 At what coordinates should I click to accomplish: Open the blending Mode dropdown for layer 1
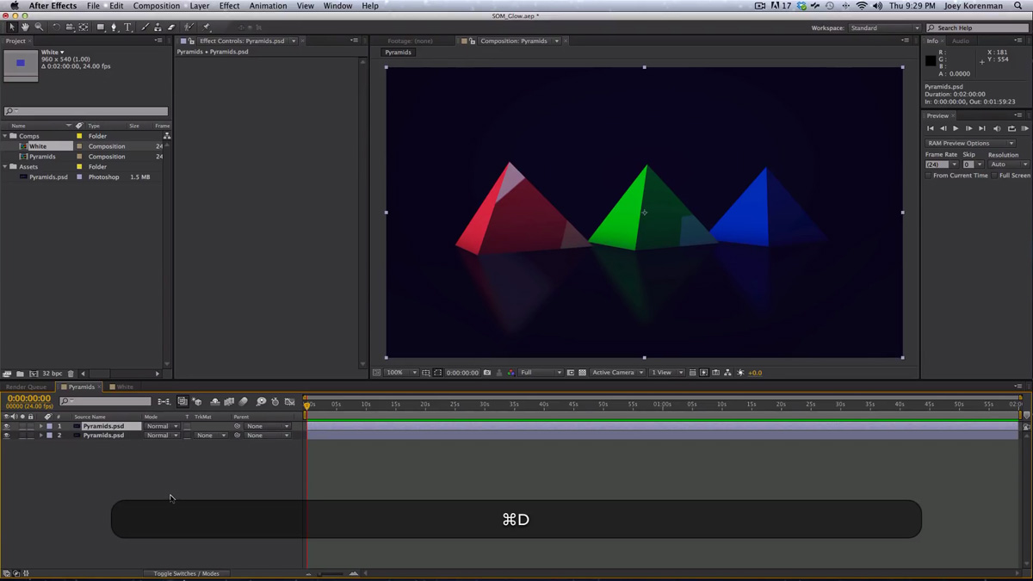tap(160, 425)
